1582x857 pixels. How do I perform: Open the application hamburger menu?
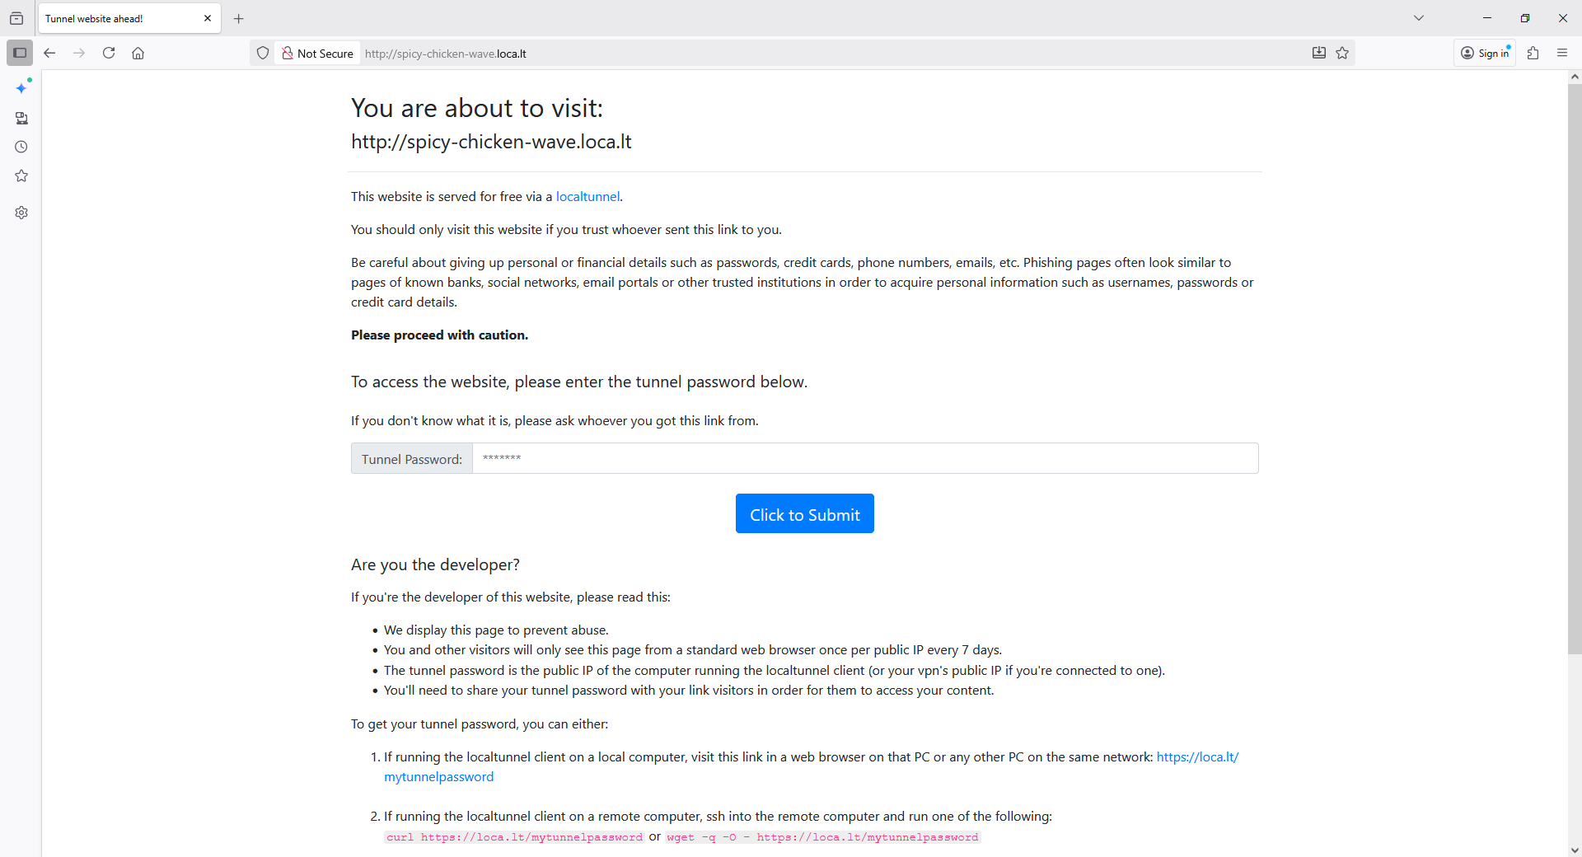tap(1562, 53)
